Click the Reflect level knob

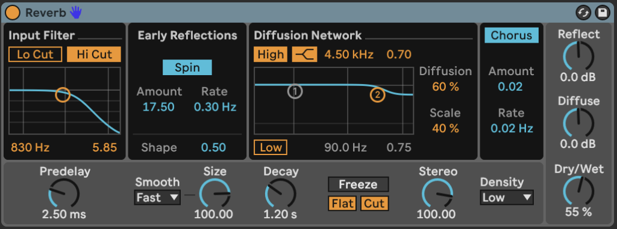(x=578, y=56)
